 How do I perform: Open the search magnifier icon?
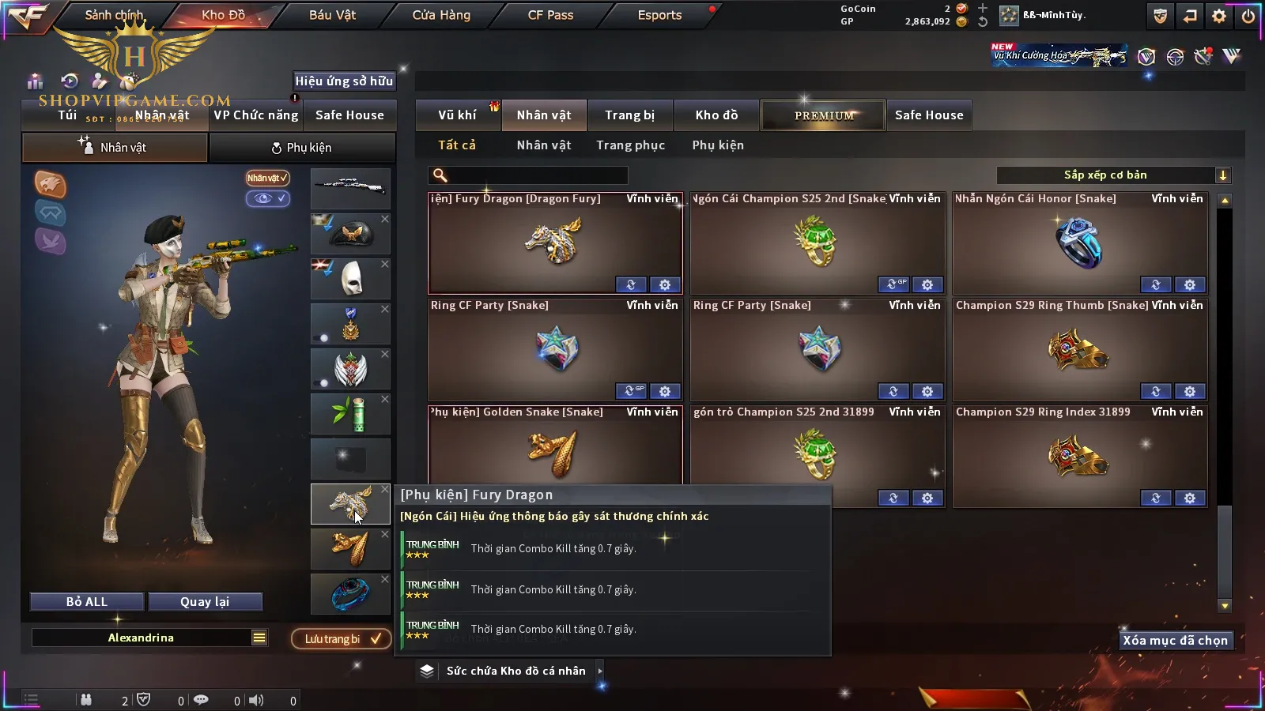click(440, 175)
